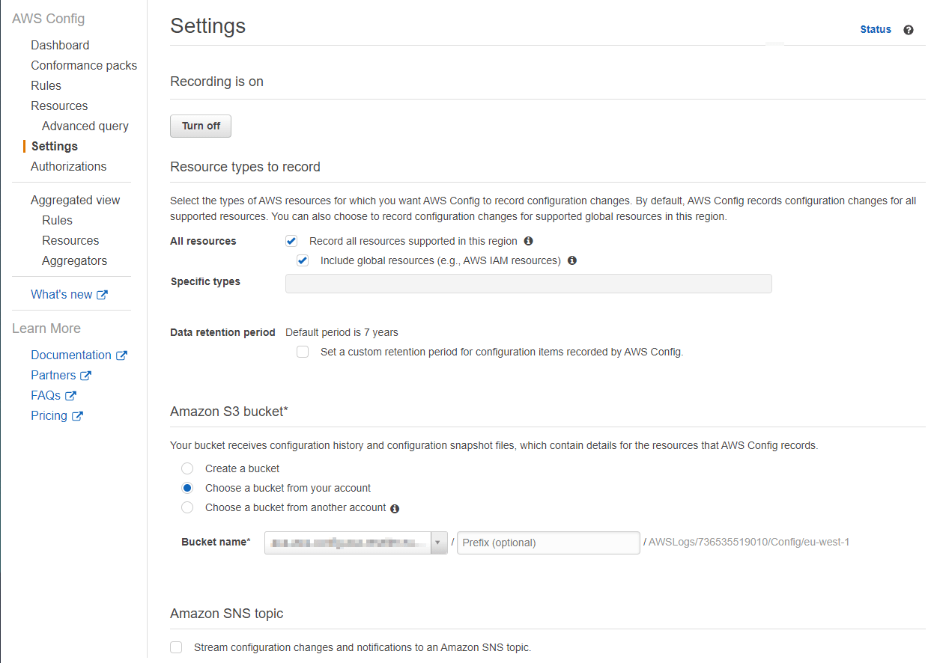Click the Turn off recording button
The image size is (934, 663).
point(201,126)
